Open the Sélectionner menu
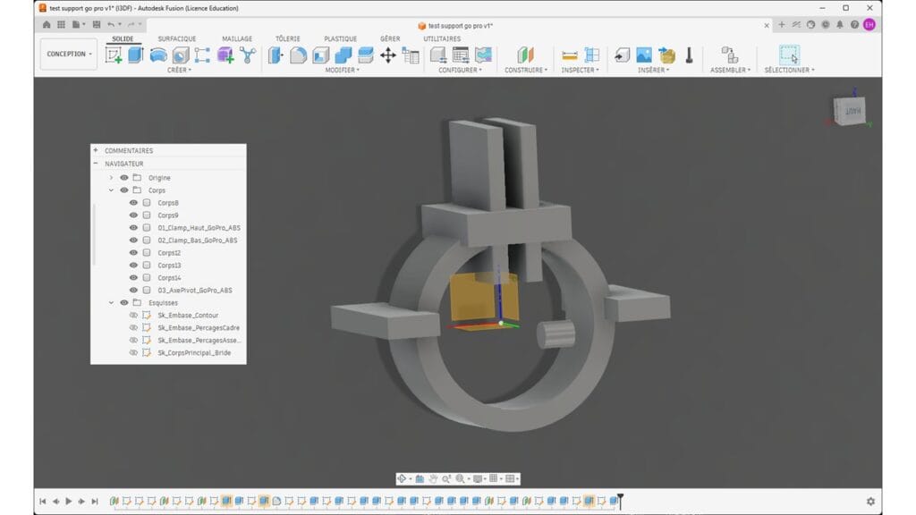Screen dimensions: 916x515 (789, 70)
